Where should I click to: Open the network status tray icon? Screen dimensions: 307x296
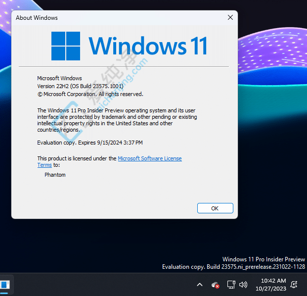pyautogui.click(x=231, y=285)
